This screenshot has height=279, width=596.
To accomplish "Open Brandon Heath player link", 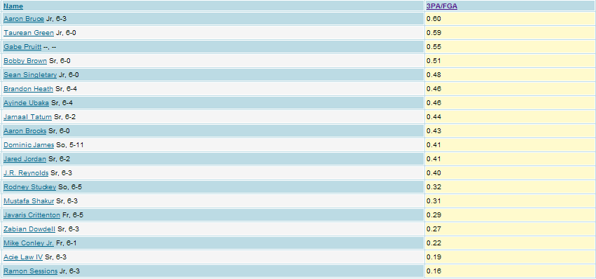I will point(29,89).
